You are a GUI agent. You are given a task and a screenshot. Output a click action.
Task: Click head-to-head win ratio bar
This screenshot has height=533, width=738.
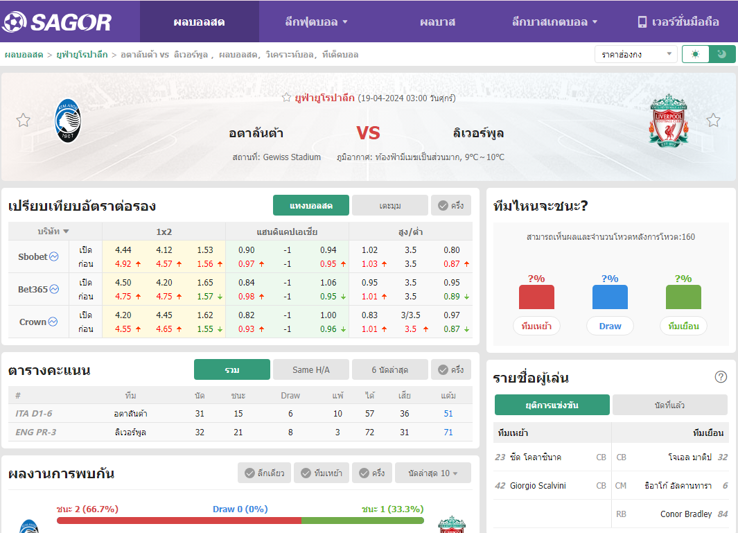tap(240, 521)
